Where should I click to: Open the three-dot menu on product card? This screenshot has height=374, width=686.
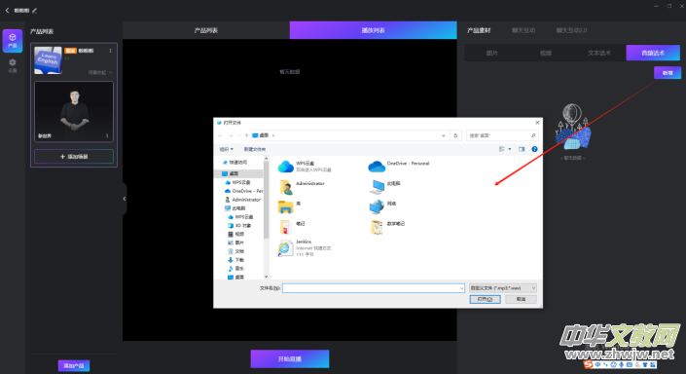coord(110,51)
